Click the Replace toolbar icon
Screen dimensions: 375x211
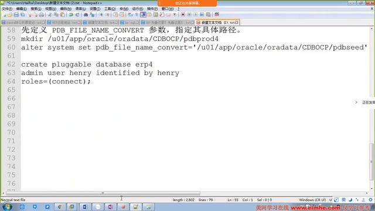92,15
